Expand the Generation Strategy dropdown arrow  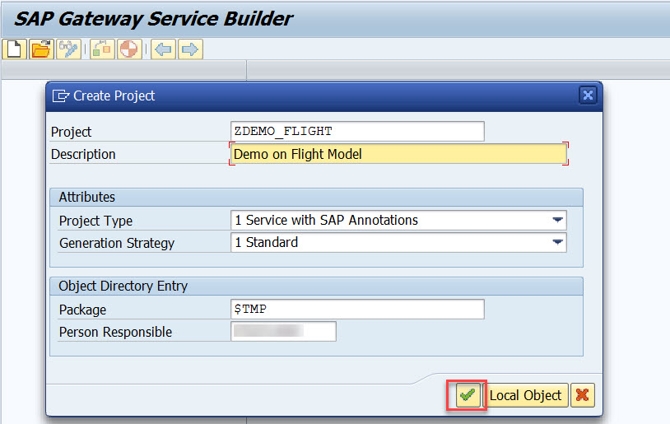pyautogui.click(x=558, y=242)
